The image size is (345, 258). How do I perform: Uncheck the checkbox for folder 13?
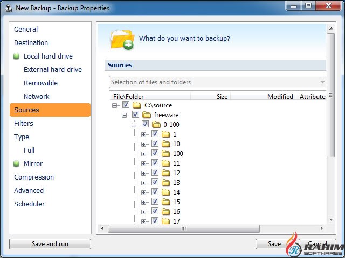pyautogui.click(x=155, y=182)
